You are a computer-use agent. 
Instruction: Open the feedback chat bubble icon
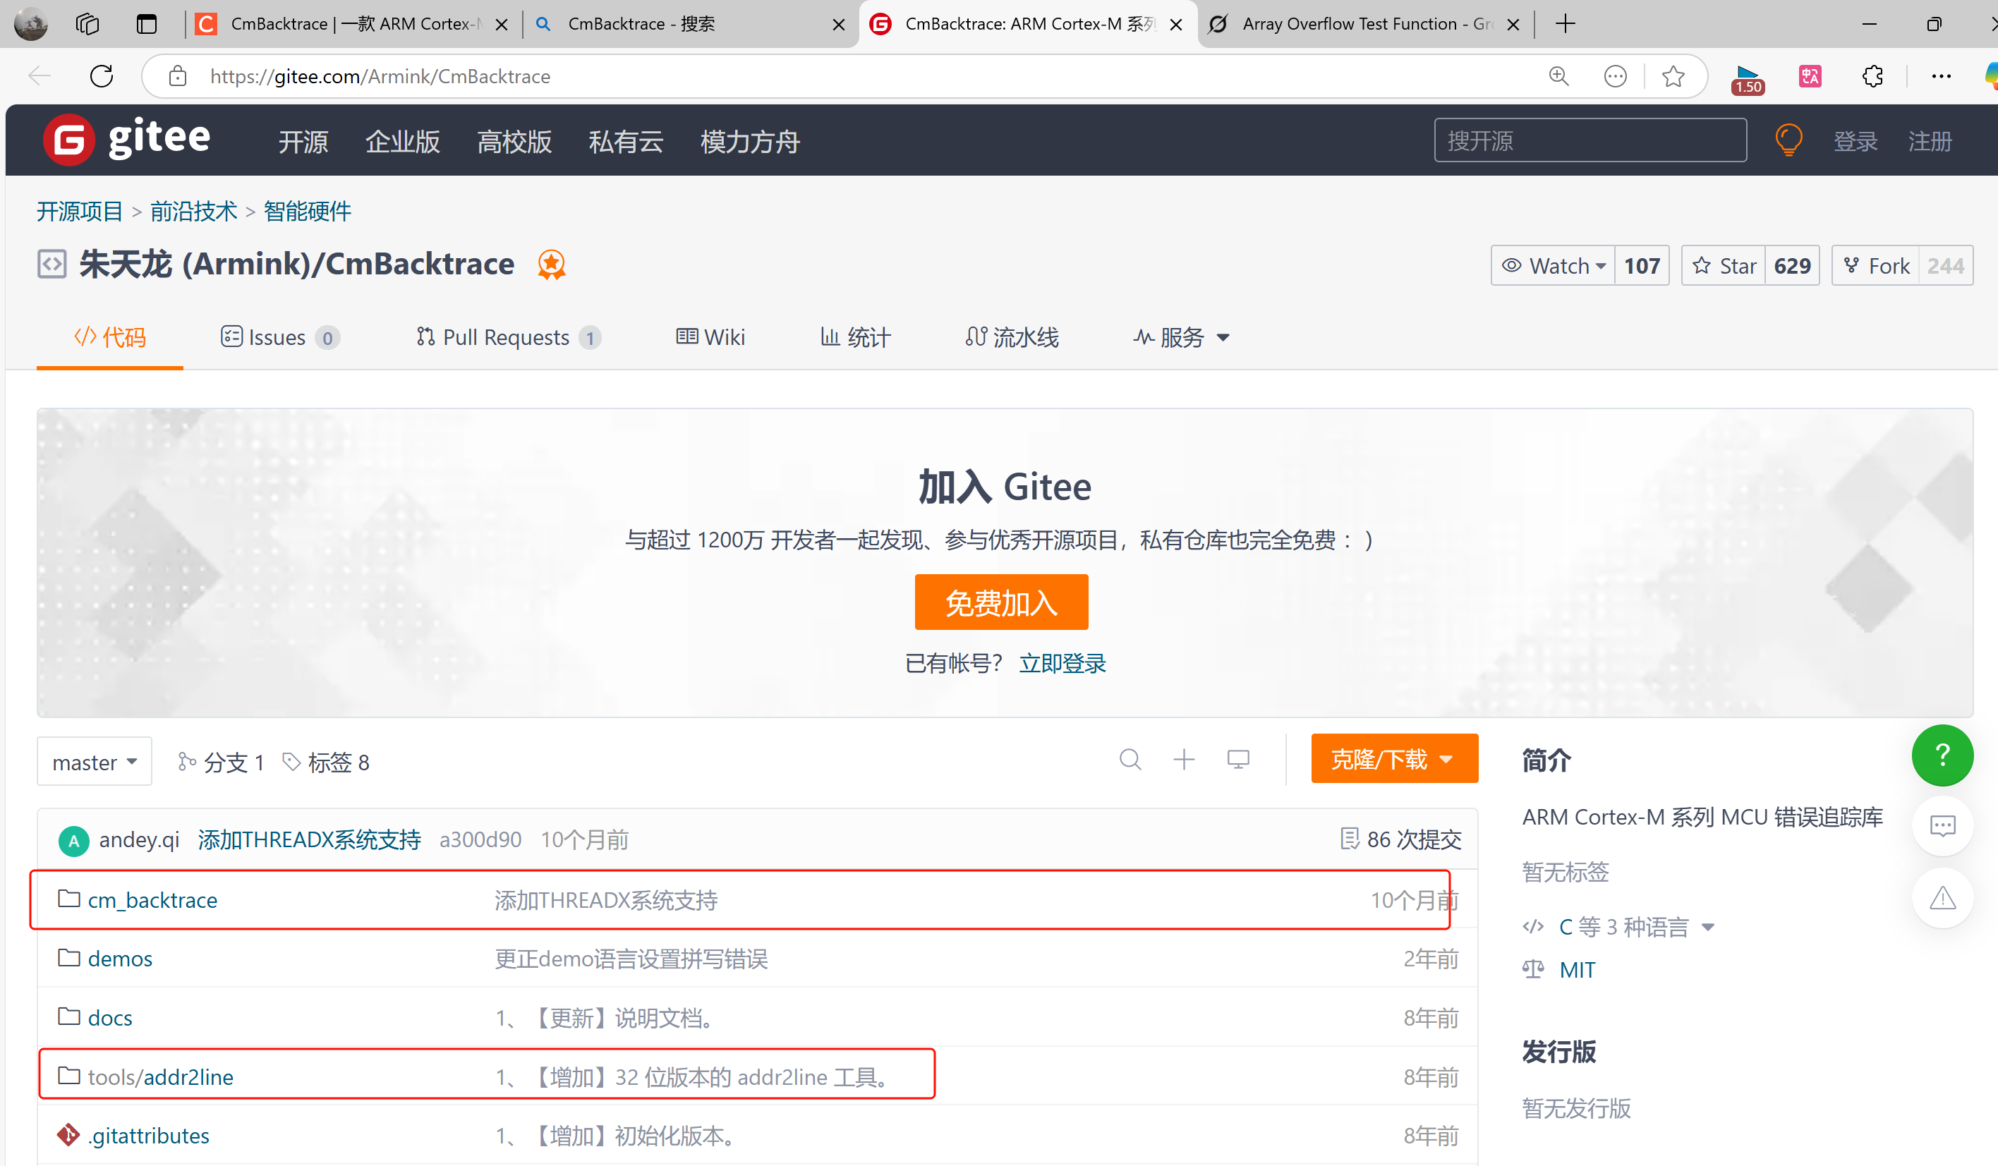1942,827
